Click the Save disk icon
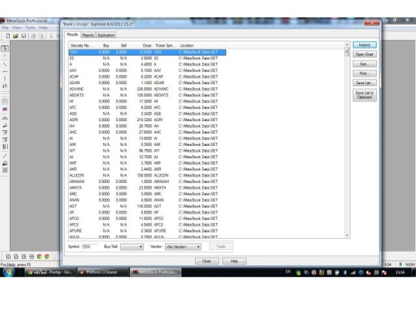The image size is (416, 312). [x=23, y=36]
